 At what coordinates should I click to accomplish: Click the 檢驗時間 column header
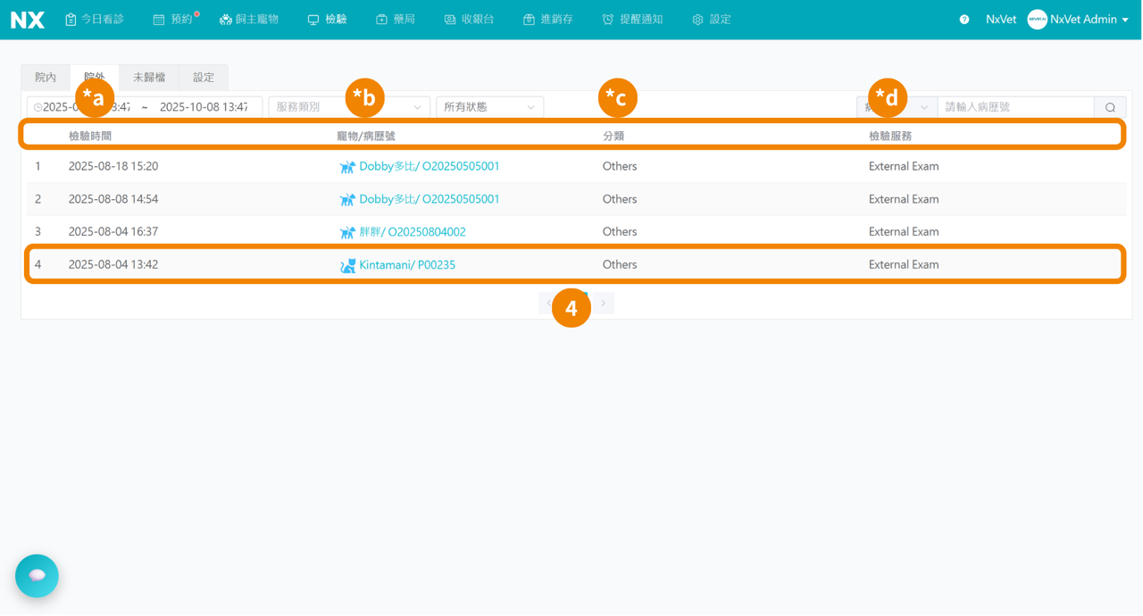(x=90, y=137)
